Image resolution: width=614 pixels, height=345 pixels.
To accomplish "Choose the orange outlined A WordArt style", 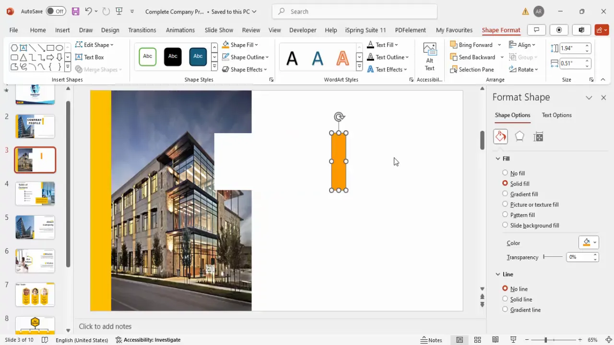I will click(x=342, y=58).
